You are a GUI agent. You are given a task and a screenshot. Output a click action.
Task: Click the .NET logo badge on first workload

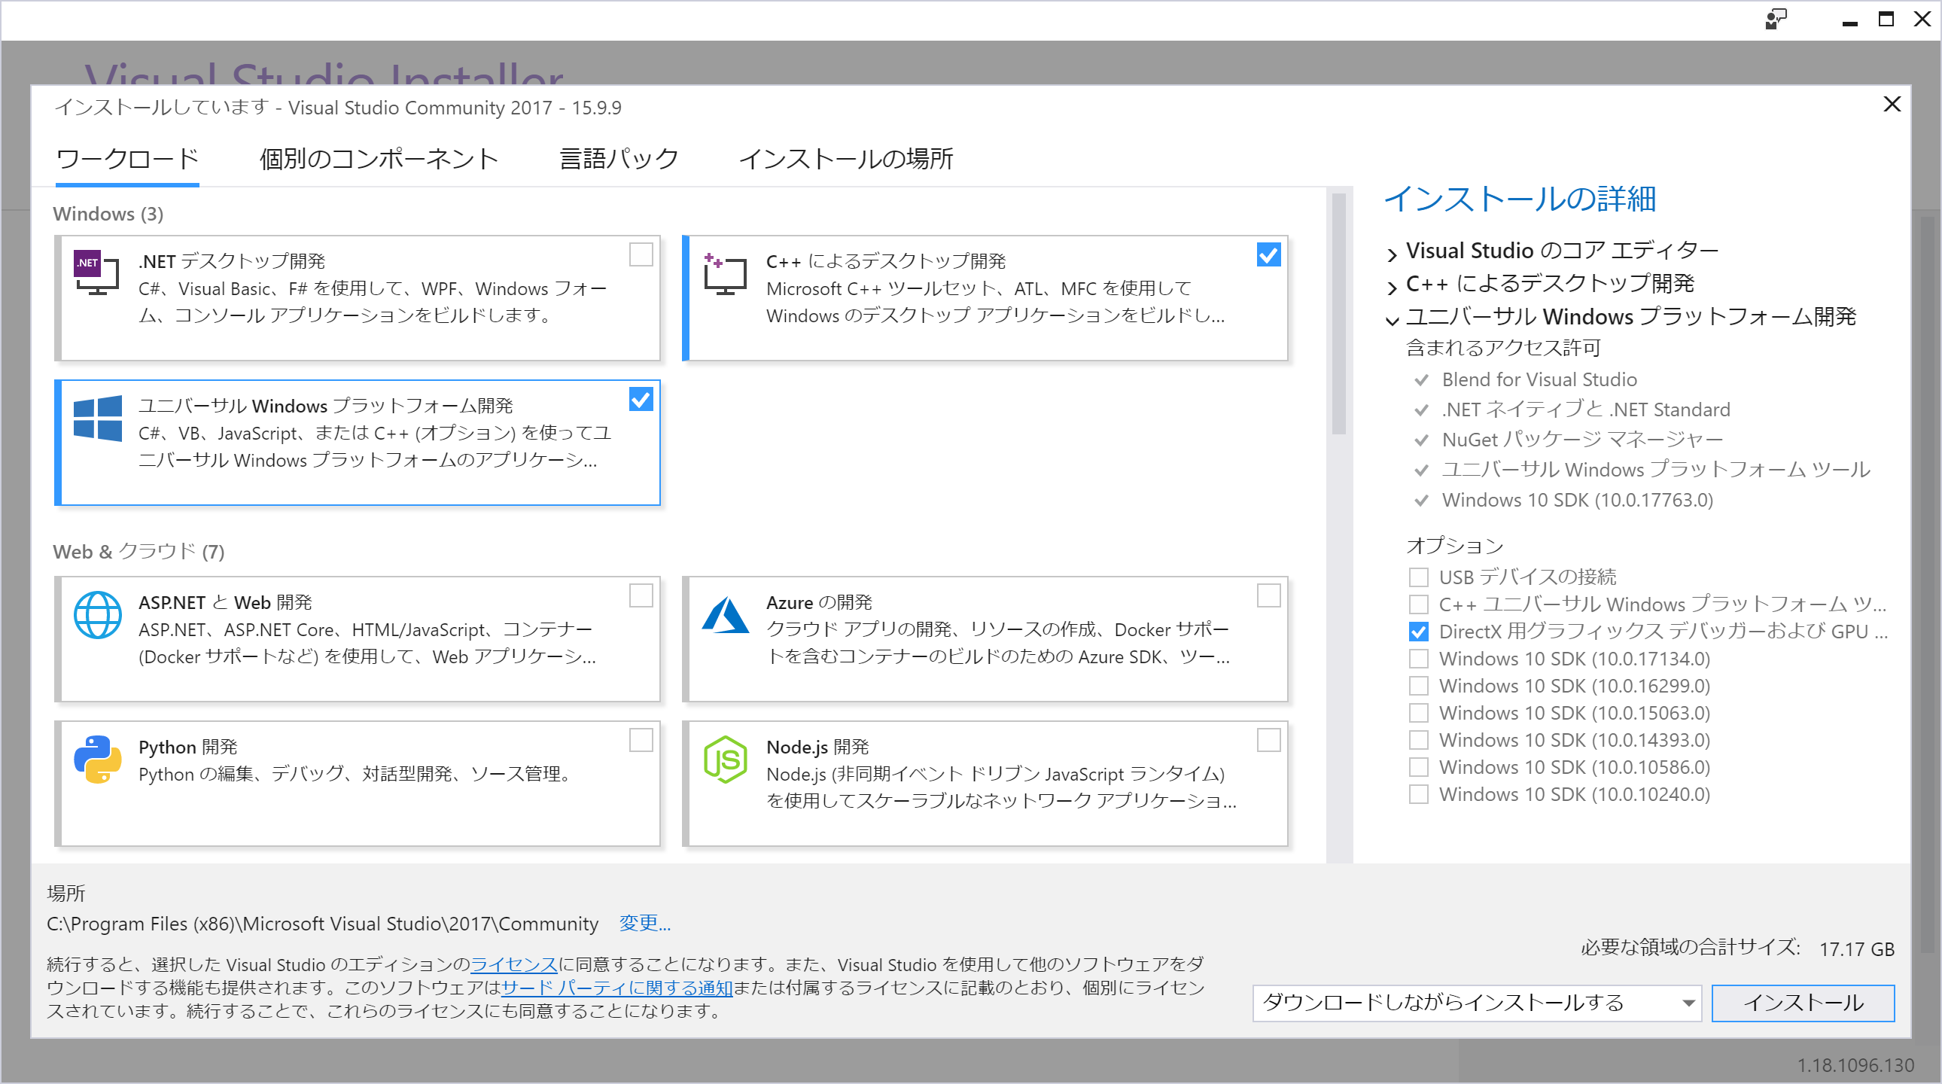click(87, 262)
